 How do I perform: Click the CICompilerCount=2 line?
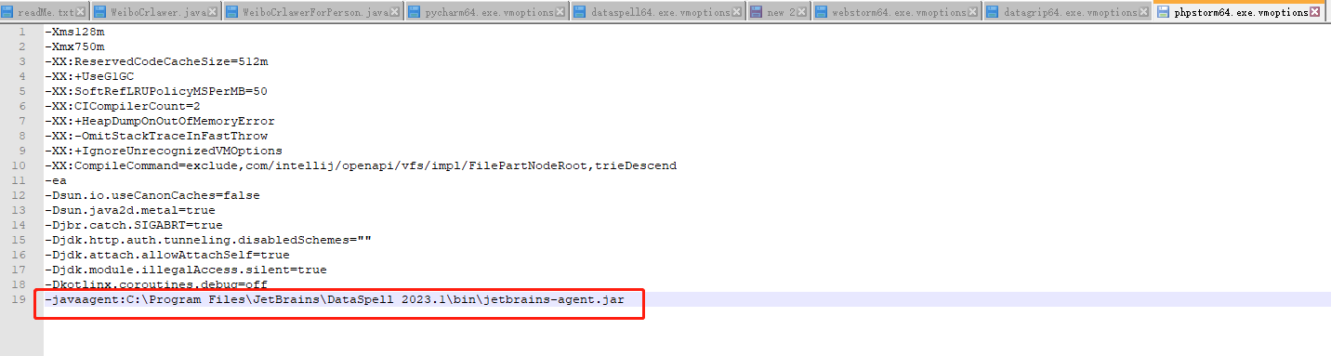tap(123, 106)
